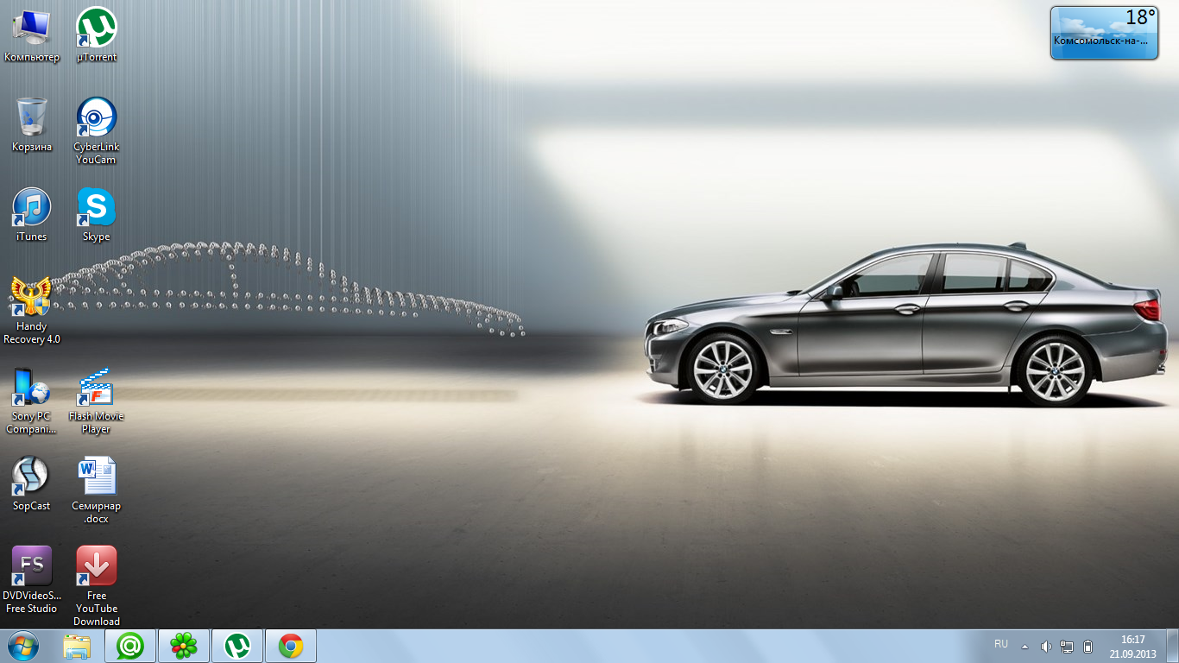This screenshot has height=663, width=1179.
Task: Select the Sony PC Companion shortcut
Action: click(x=32, y=401)
